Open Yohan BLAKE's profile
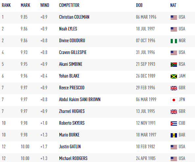Screen dimensions: 195x162 tap(69, 76)
